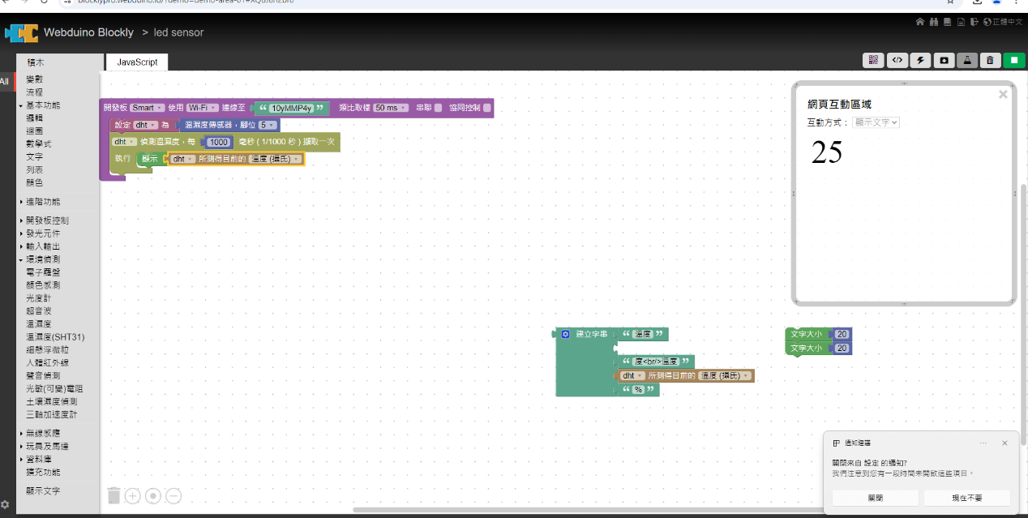Screen dimensions: 1028x518
Task: Open the code view with </> button
Action: point(897,60)
